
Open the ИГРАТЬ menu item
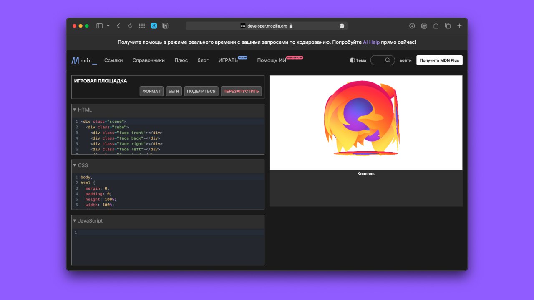coord(228,60)
